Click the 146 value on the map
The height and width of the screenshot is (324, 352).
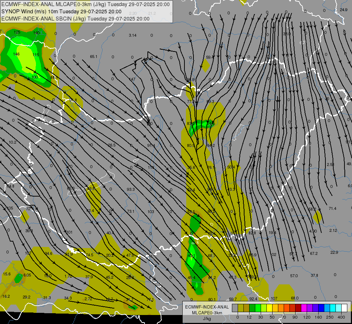[x=17, y=54]
